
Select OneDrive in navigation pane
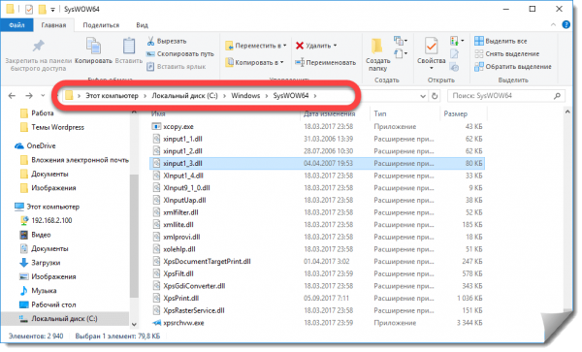pyautogui.click(x=41, y=145)
